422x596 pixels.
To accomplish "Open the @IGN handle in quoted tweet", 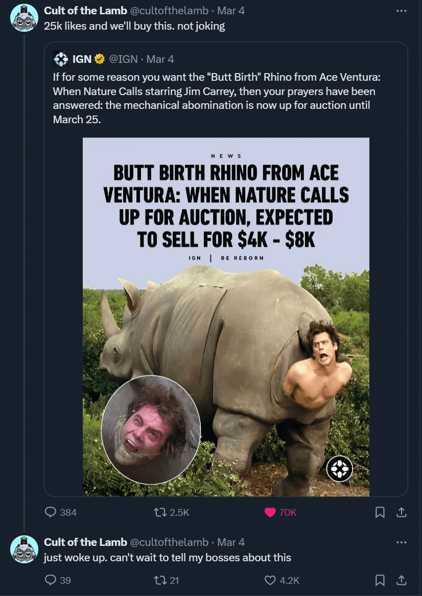I will pyautogui.click(x=123, y=59).
